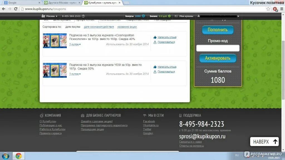The width and height of the screenshot is (285, 160).
Task: Click thumbs-up icon for YES! coupon
Action: click(155, 67)
